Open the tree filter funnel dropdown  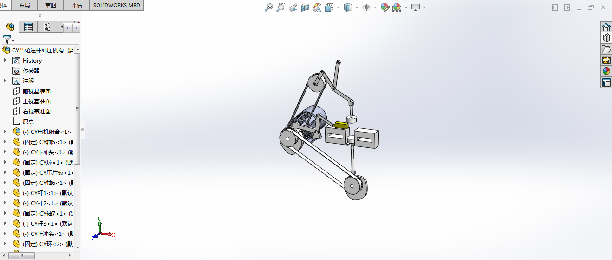pyautogui.click(x=8, y=39)
